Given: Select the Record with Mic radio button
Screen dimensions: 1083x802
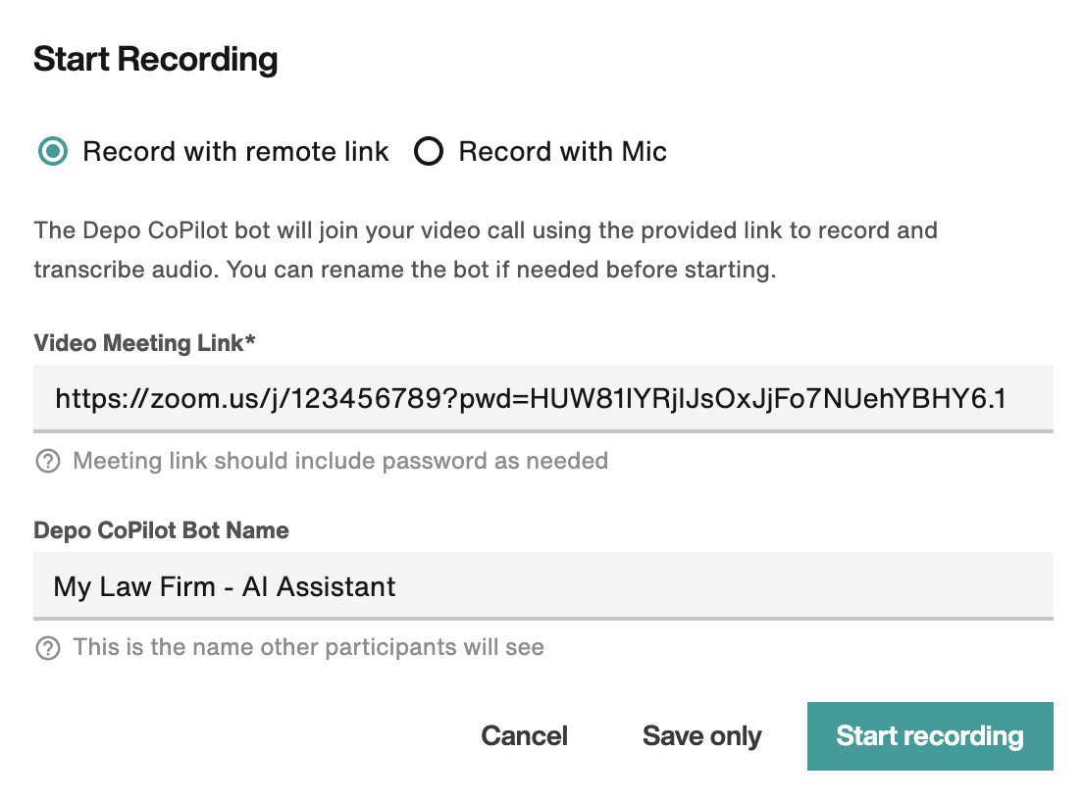Looking at the screenshot, I should point(429,151).
